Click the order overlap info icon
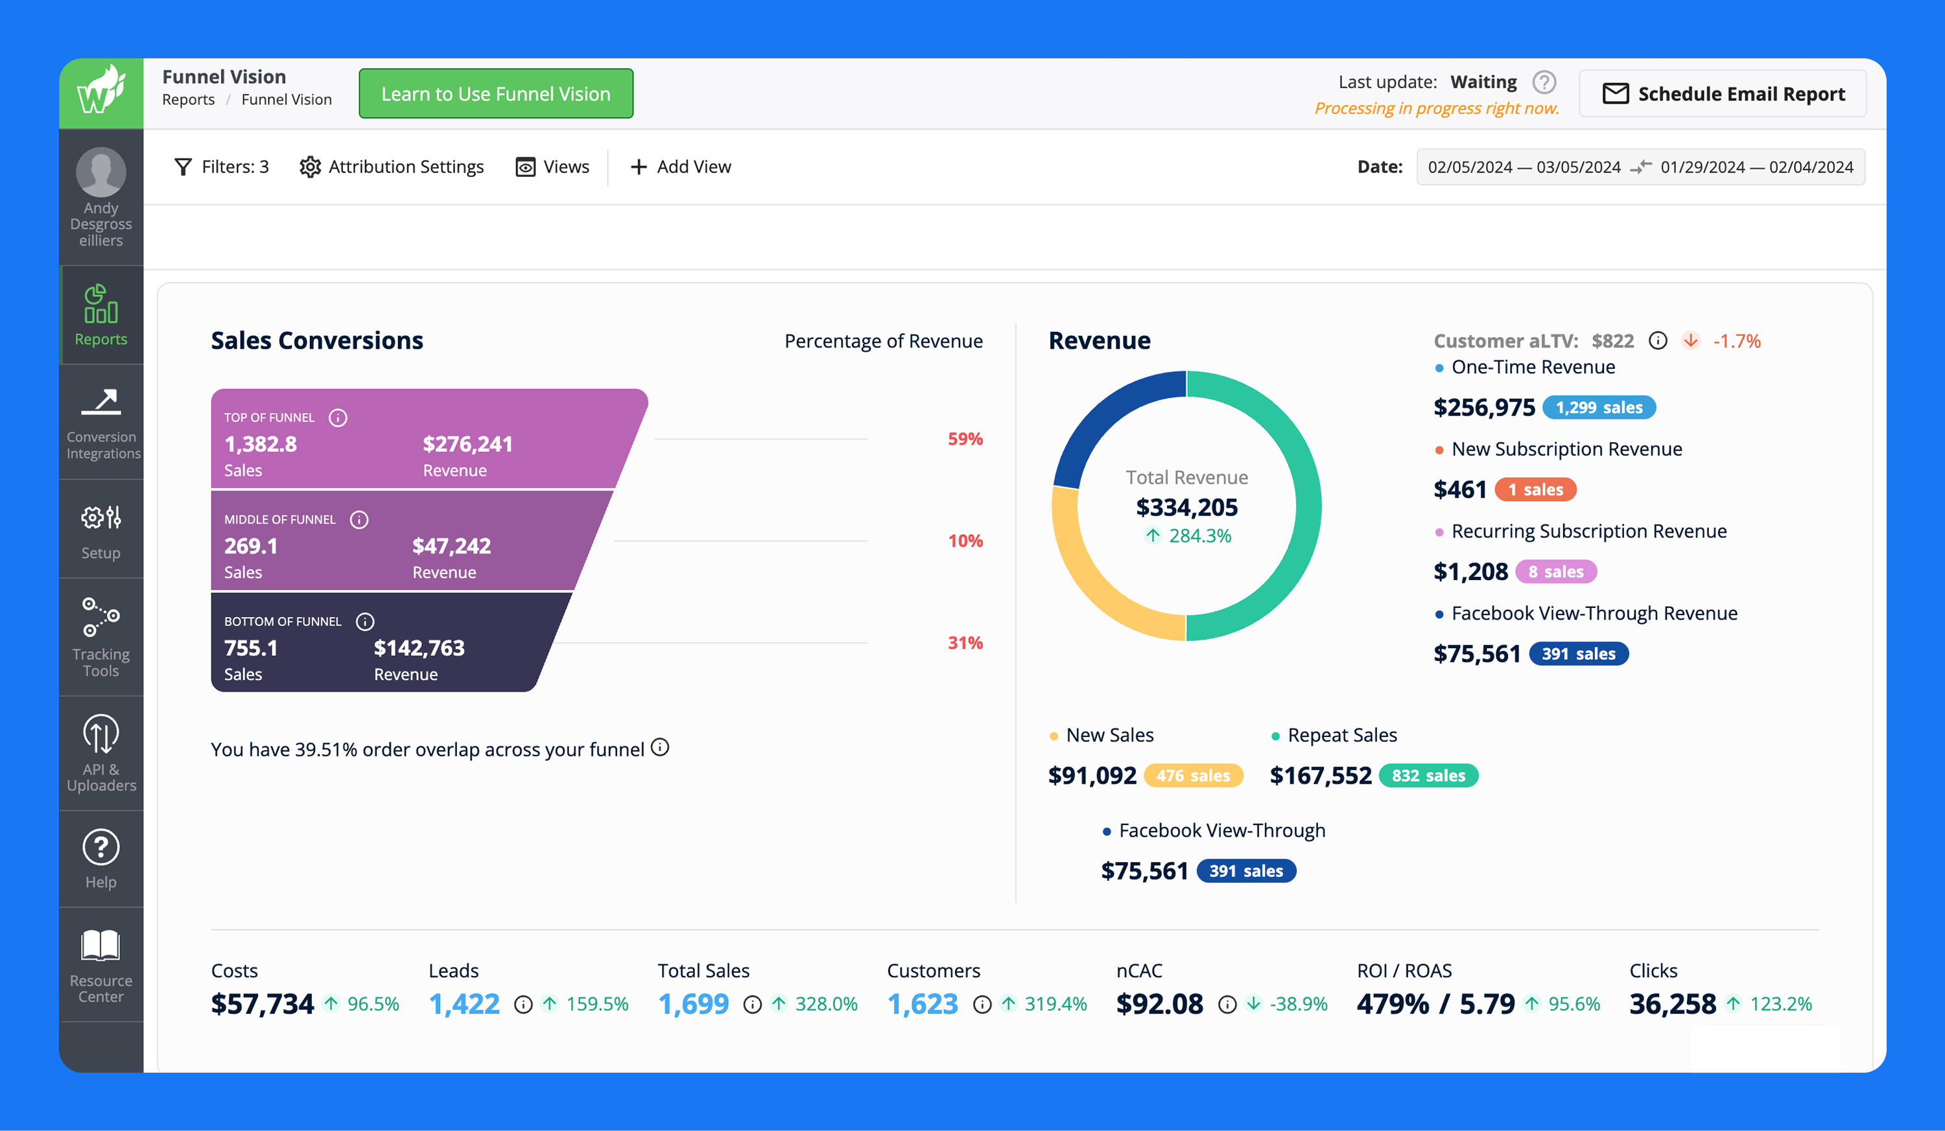 660,747
